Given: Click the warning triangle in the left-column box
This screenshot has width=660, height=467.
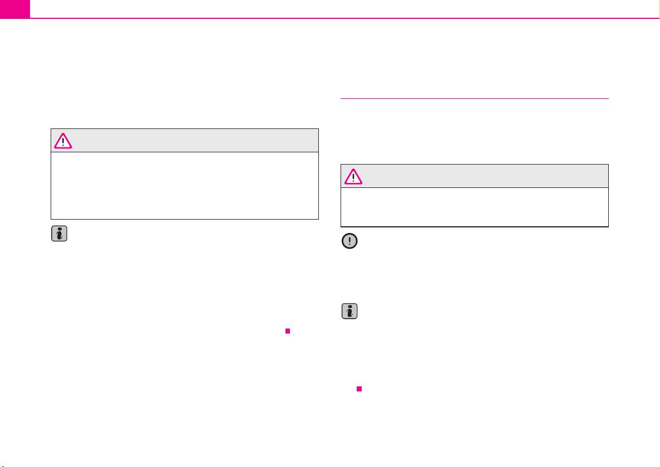Looking at the screenshot, I should pos(63,141).
